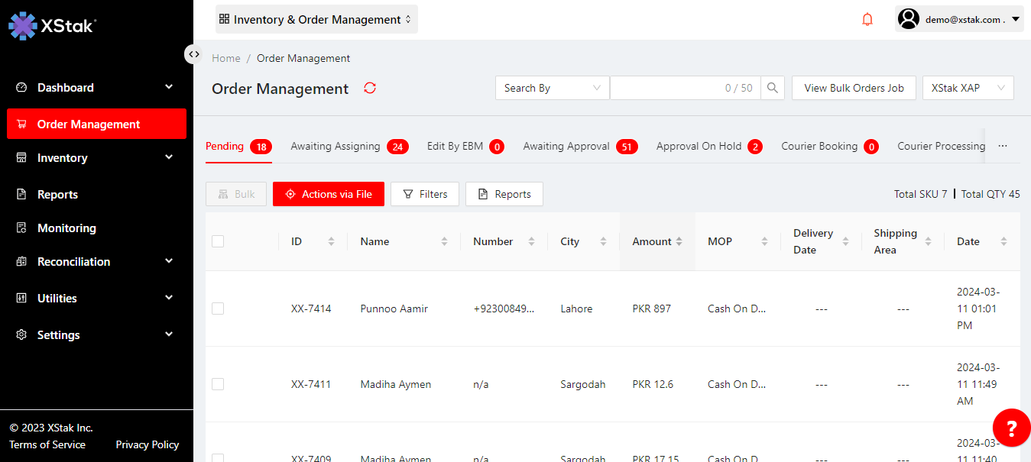The height and width of the screenshot is (462, 1031).
Task: Click into the search text field
Action: pos(665,89)
